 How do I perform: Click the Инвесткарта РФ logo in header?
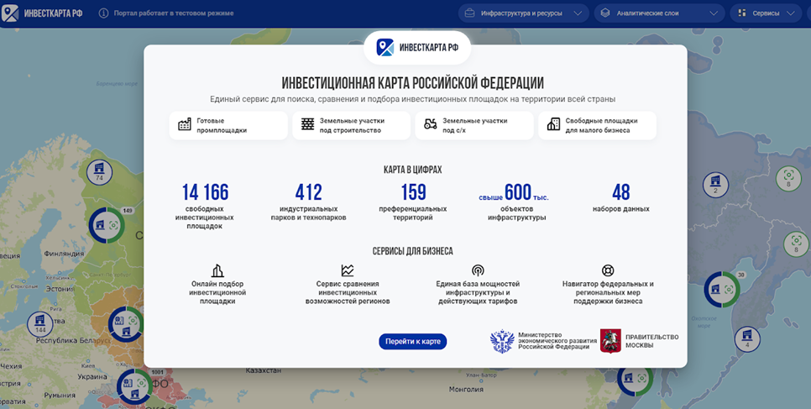44,13
